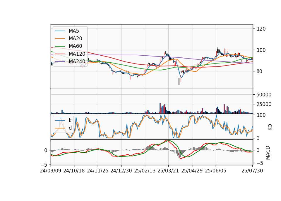Image resolution: width=281 pixels, height=201 pixels.
Task: Click the 25/04/29 date label
Action: click(192, 171)
